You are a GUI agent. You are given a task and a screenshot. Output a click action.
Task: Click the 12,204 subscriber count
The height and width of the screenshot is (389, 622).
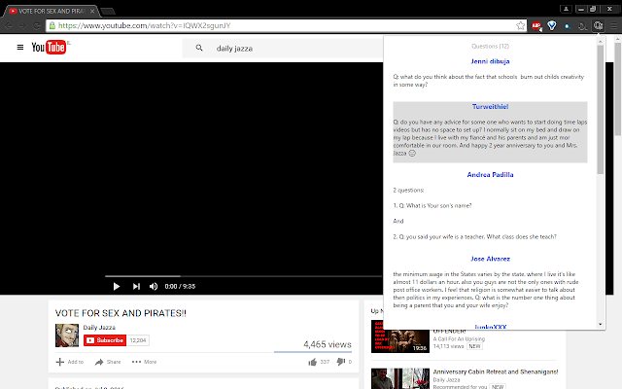pyautogui.click(x=138, y=340)
